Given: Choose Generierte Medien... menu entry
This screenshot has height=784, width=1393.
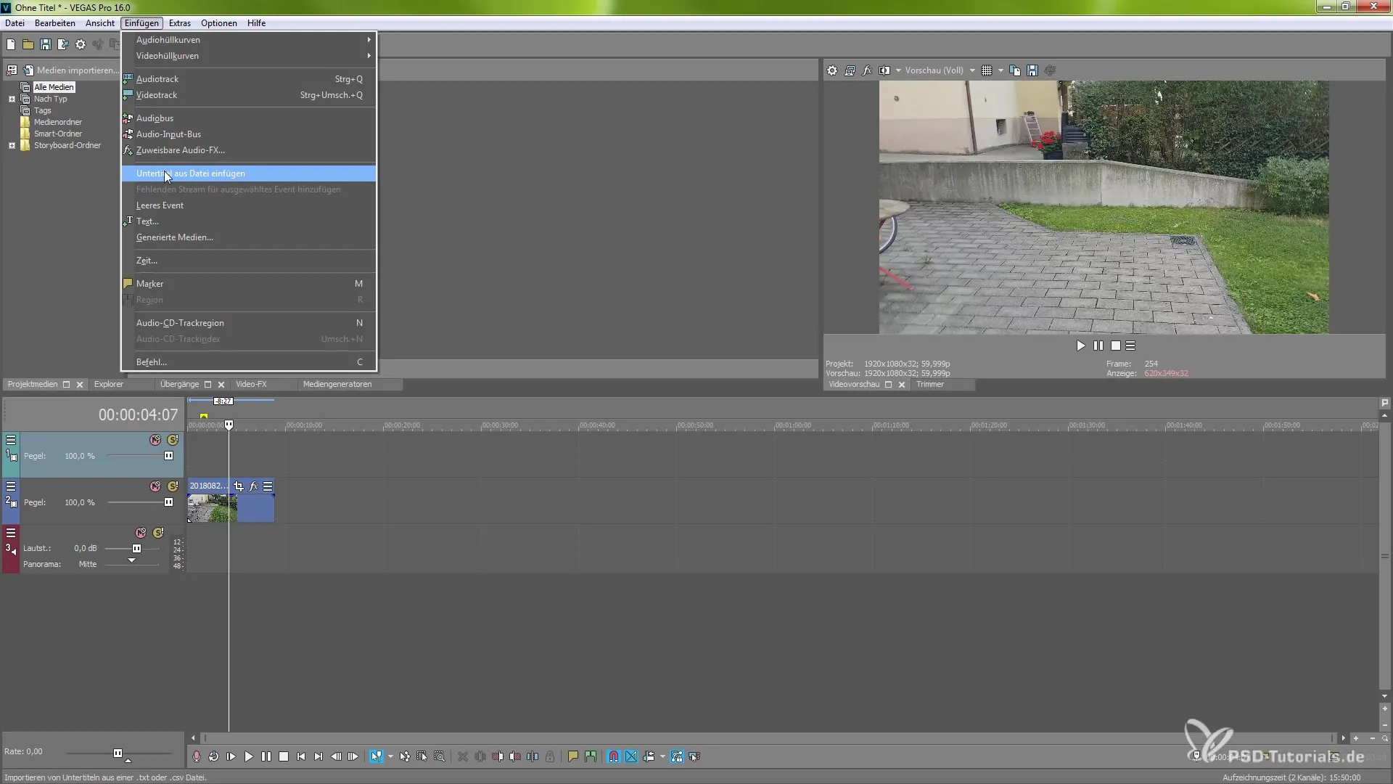Looking at the screenshot, I should [249, 237].
